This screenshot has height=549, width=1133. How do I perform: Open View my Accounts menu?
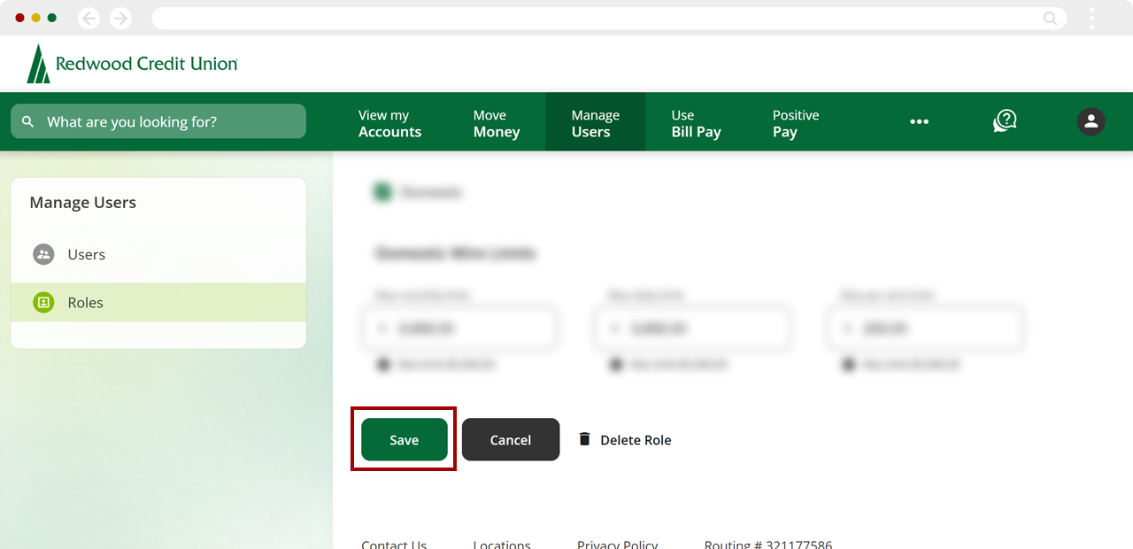[x=389, y=123]
